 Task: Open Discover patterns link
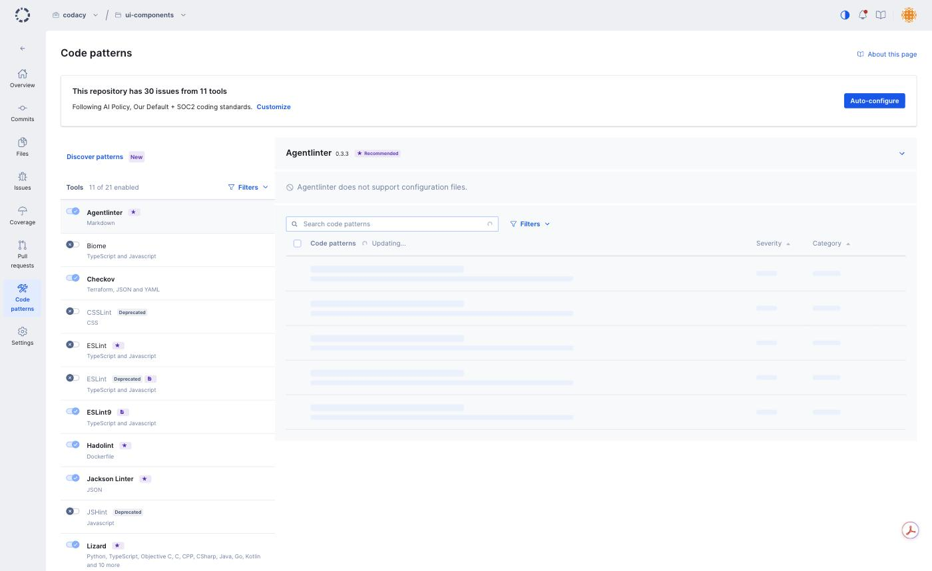tap(95, 156)
